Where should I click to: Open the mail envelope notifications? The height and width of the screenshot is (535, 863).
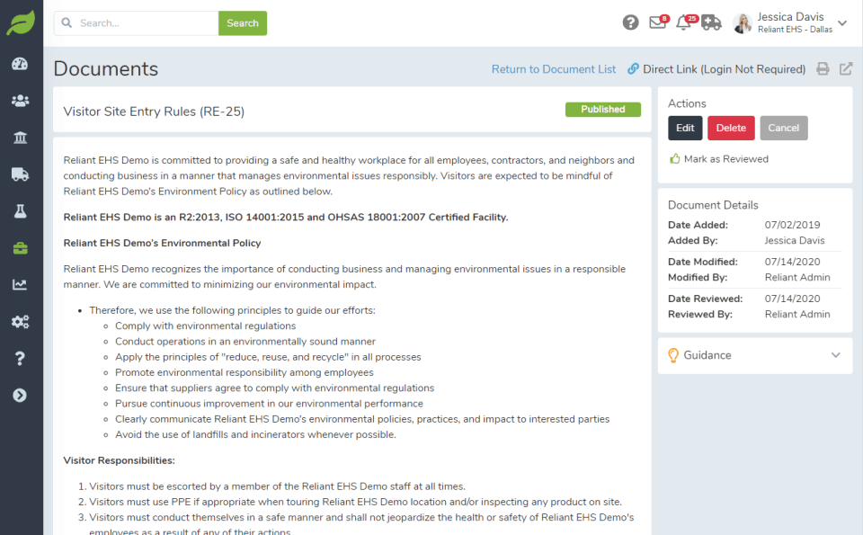click(x=658, y=23)
